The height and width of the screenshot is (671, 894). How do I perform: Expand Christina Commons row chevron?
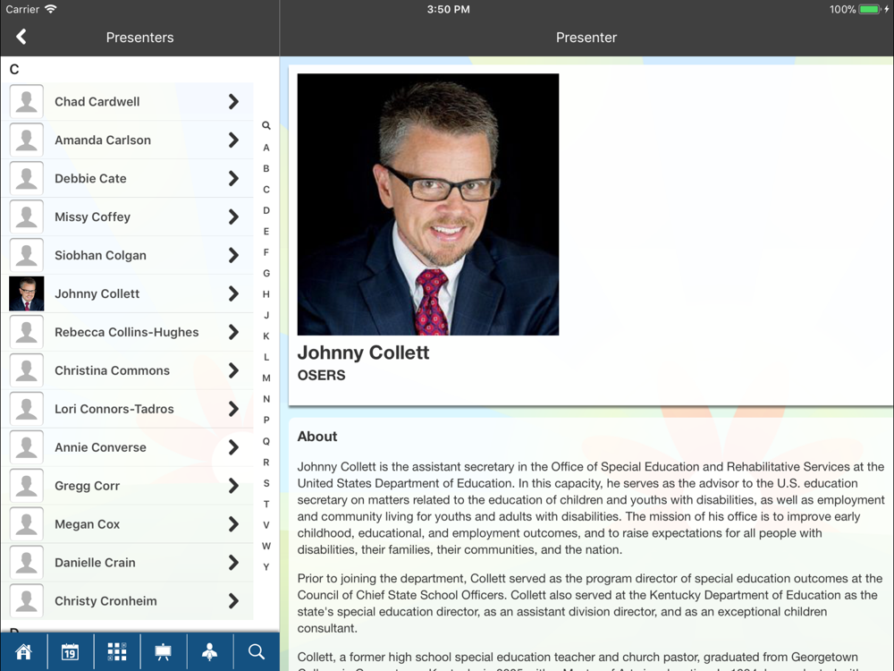[233, 370]
